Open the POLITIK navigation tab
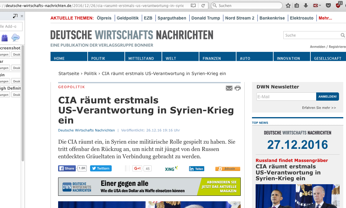The image size is (346, 208). point(106,56)
